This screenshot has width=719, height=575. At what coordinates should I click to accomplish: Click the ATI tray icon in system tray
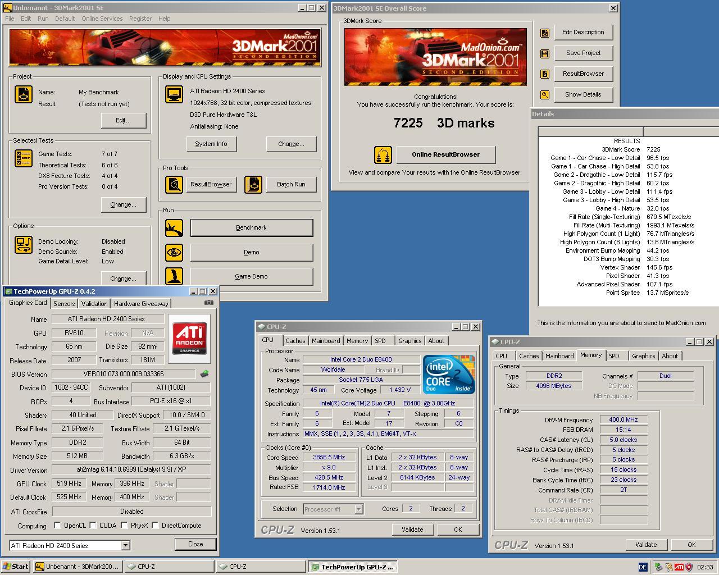point(679,567)
